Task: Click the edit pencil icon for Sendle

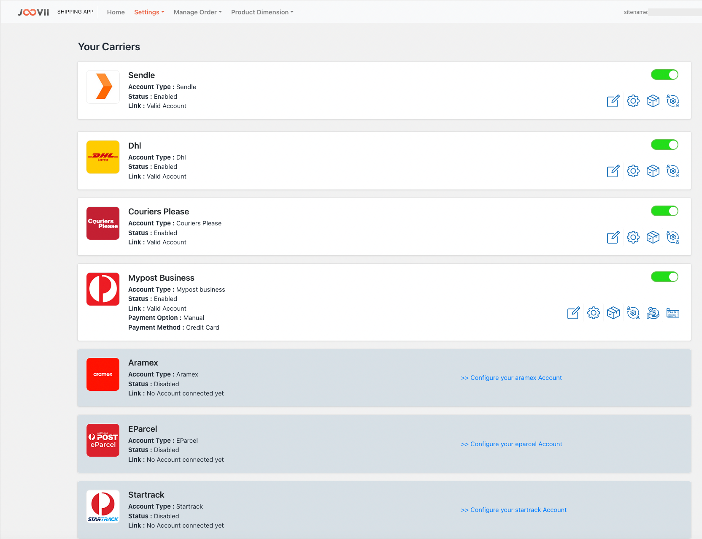Action: point(613,101)
